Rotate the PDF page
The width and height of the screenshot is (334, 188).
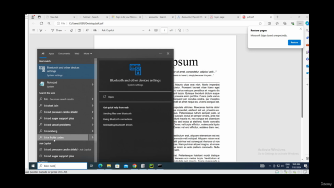coord(180,30)
